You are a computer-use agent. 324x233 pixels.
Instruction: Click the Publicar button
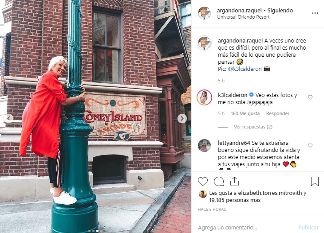tap(308, 227)
